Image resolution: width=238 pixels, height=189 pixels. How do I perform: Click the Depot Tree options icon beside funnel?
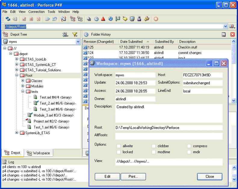pyautogui.click(x=65, y=34)
